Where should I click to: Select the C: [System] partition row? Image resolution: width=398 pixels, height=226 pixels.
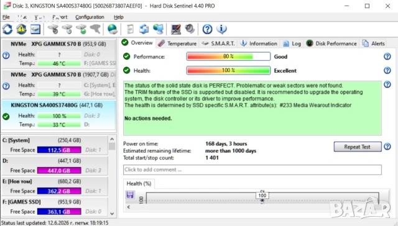55,145
